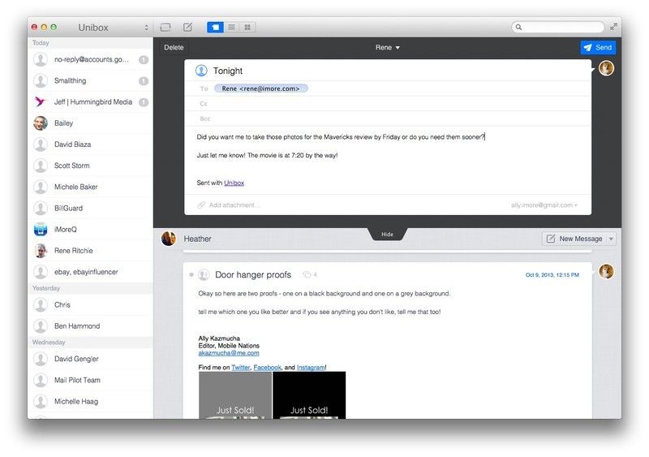Click Heather's avatar in conversation header
The image size is (649, 457).
[169, 239]
